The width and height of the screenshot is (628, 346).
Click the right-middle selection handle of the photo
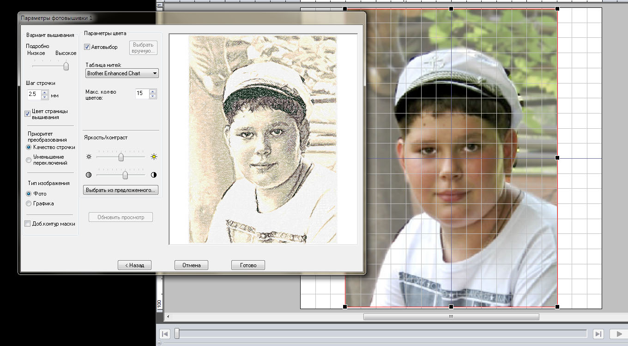[557, 158]
